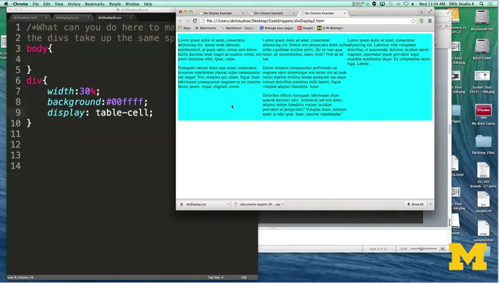Expand options arrow for documents-export zip download
This screenshot has width=499, height=283.
coord(282,204)
